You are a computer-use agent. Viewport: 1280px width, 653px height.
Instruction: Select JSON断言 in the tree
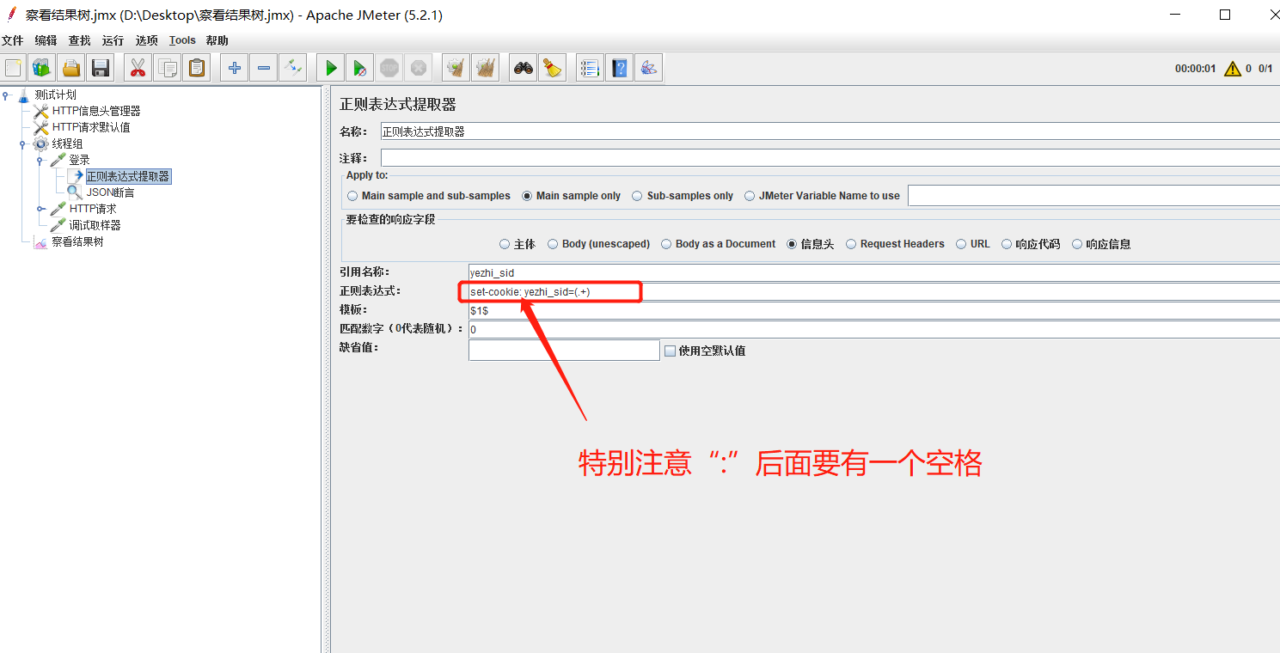pos(110,192)
